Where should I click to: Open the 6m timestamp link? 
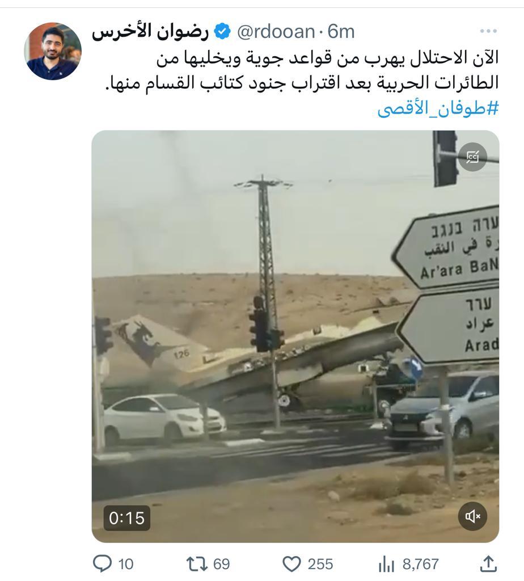tap(341, 32)
